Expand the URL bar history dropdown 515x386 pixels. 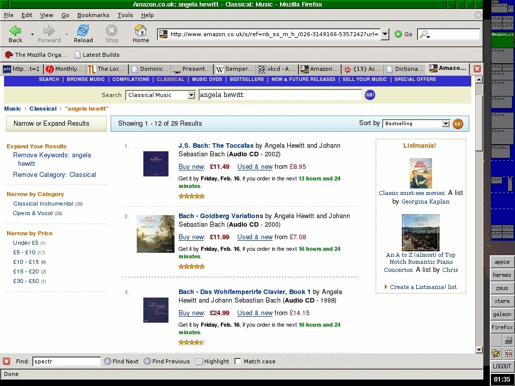click(x=385, y=34)
